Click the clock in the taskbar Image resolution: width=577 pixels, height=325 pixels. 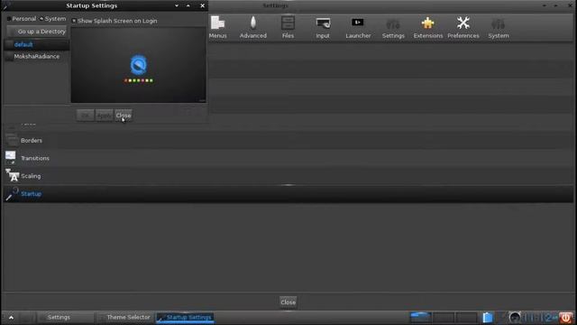coord(540,317)
